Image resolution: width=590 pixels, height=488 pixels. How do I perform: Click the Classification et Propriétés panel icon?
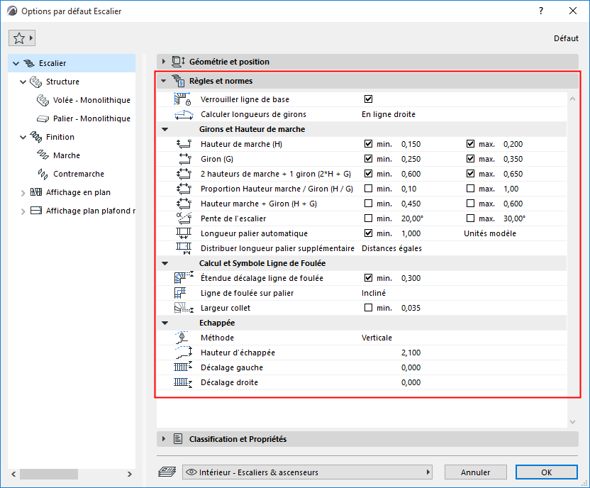pos(178,439)
